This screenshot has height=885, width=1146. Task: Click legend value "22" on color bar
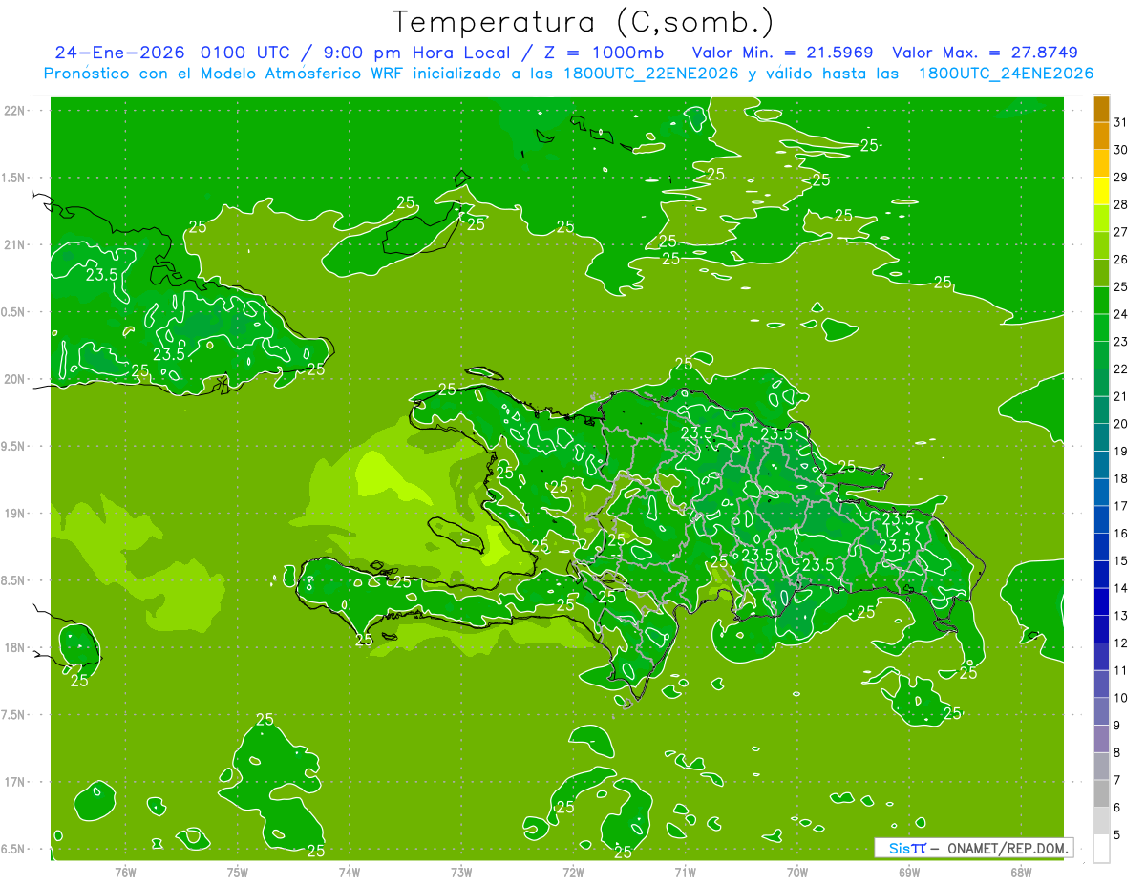[x=1121, y=369]
